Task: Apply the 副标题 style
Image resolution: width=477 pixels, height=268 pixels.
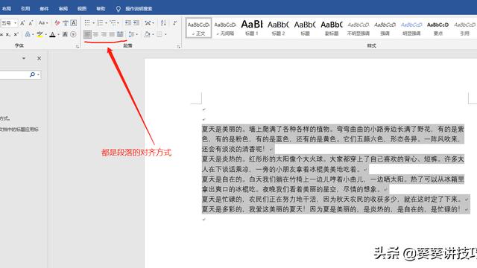Action: 332,28
